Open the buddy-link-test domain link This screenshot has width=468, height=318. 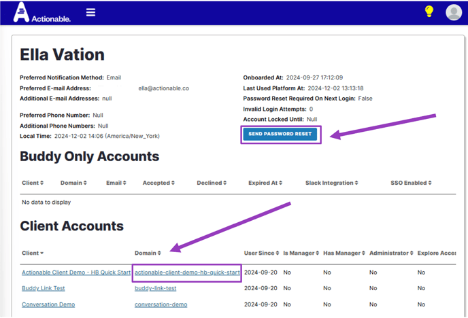click(x=156, y=288)
